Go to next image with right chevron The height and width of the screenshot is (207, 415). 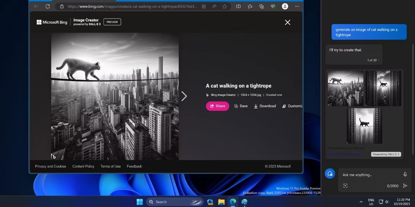[x=184, y=96]
